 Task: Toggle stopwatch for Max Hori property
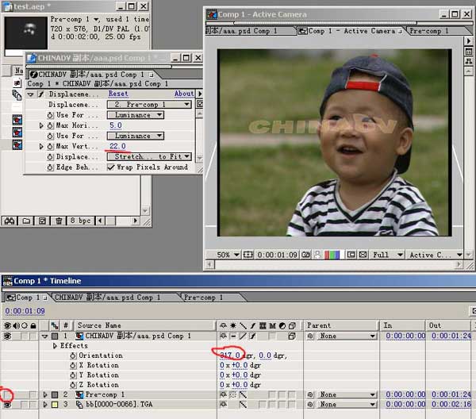[x=51, y=125]
